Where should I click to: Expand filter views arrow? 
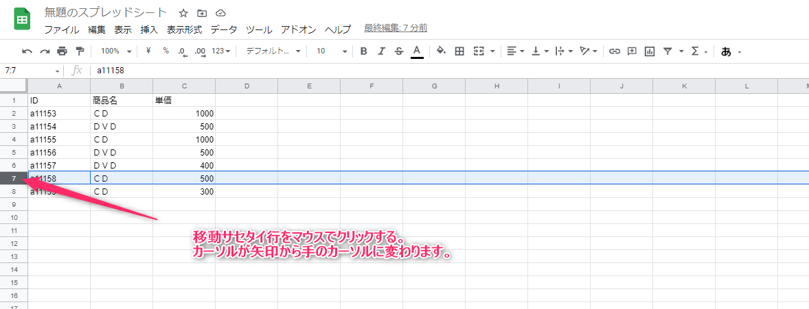(681, 51)
